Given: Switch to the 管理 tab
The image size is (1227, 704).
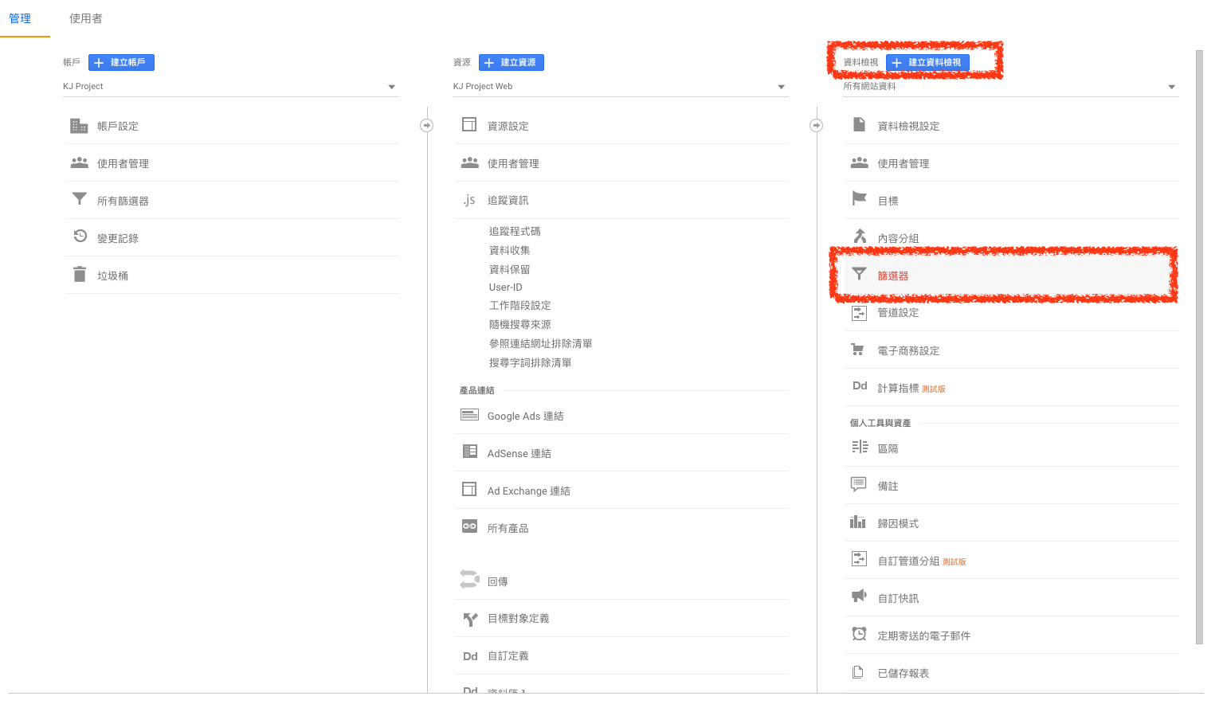Looking at the screenshot, I should pyautogui.click(x=20, y=18).
